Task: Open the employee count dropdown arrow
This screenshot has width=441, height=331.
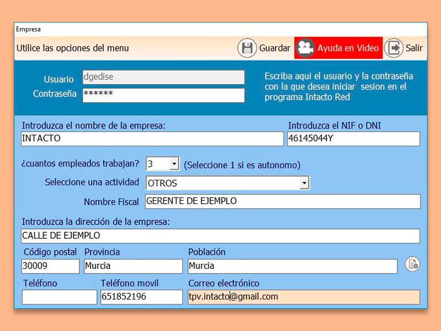Action: [x=174, y=163]
